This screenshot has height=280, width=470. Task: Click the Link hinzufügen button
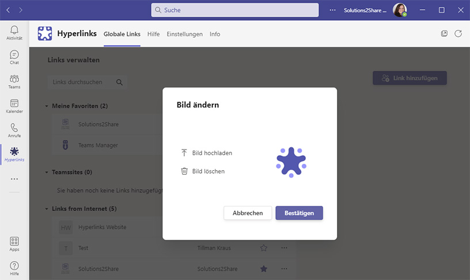pos(410,78)
